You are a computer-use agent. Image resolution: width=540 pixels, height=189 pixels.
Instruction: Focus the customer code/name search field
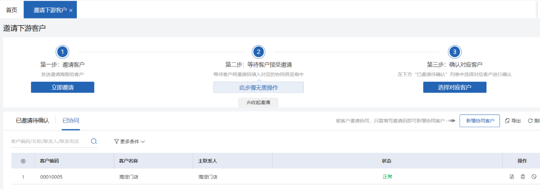49,141
